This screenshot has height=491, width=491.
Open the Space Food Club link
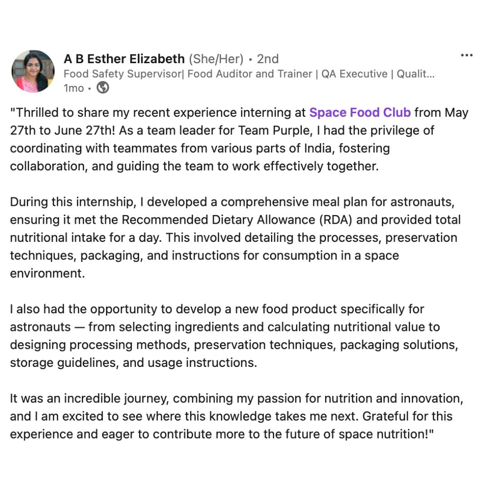pos(360,112)
